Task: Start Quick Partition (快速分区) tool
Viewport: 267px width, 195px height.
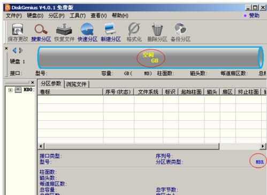Action: [x=87, y=33]
